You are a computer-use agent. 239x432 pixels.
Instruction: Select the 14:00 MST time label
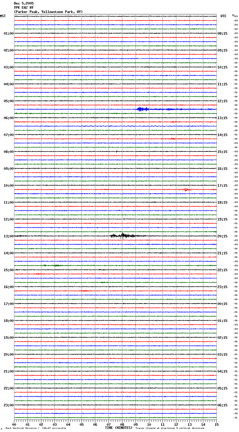click(x=9, y=253)
